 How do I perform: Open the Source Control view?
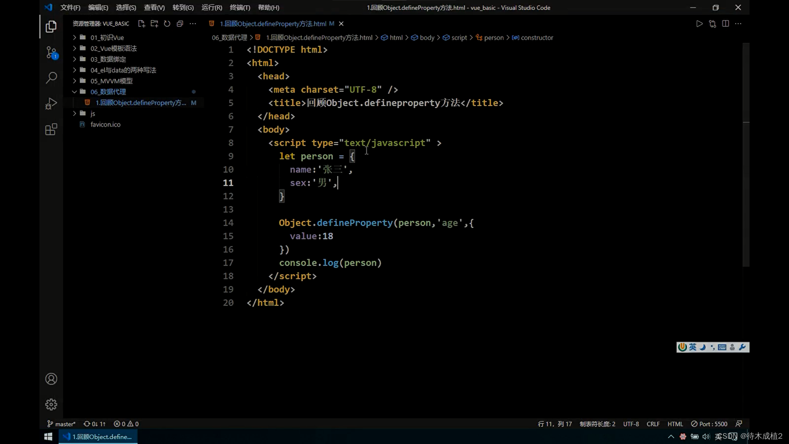[51, 52]
